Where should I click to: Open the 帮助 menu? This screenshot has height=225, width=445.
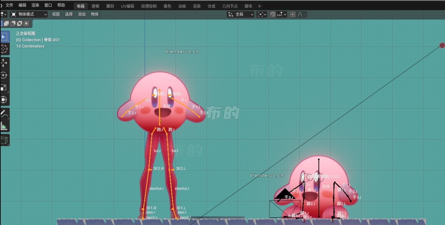pos(61,5)
